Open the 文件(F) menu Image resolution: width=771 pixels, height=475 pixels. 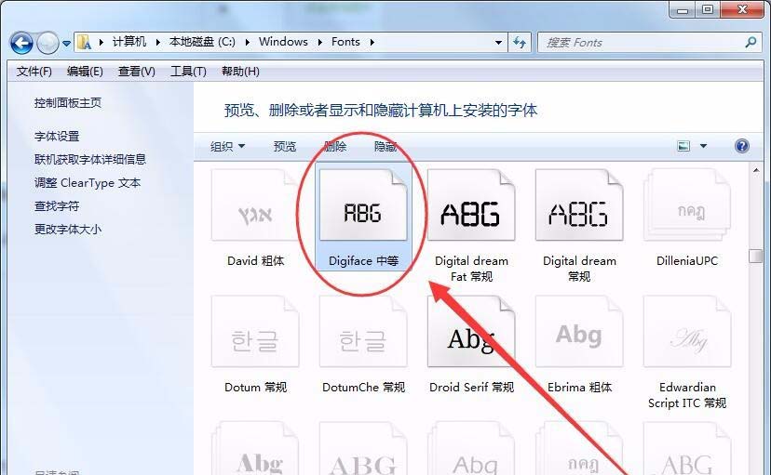click(x=34, y=72)
